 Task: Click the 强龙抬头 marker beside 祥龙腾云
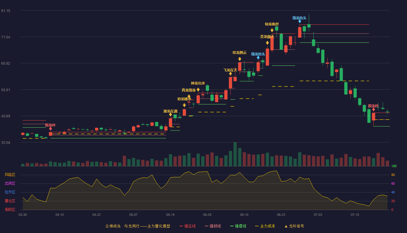258,58
